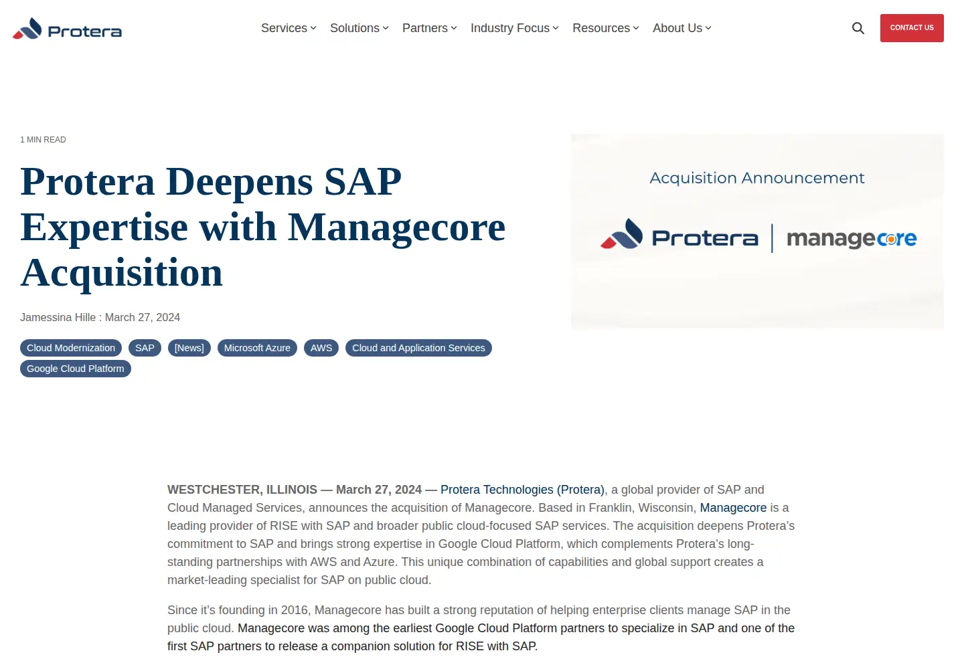964x669 pixels.
Task: Click the author line Jamessina Hille
Action: pyautogui.click(x=58, y=317)
